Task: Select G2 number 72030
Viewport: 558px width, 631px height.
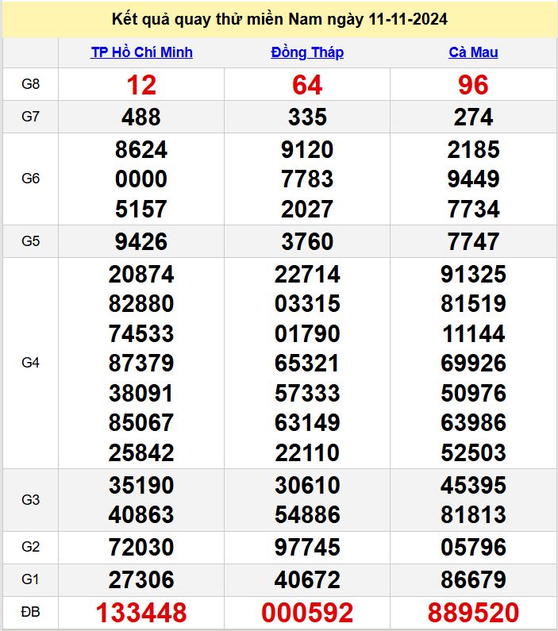Action: click(141, 548)
